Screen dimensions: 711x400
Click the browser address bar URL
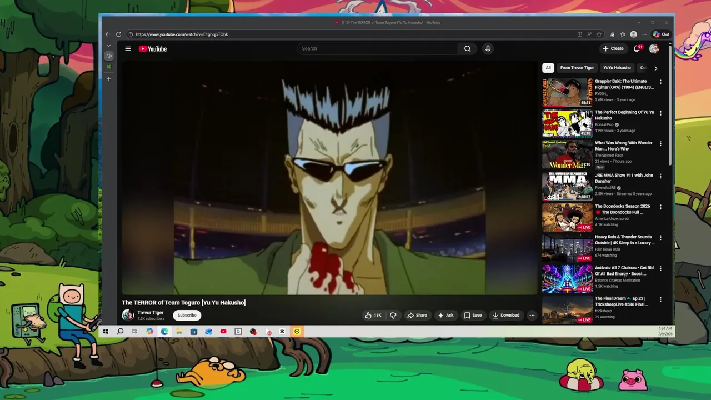182,34
